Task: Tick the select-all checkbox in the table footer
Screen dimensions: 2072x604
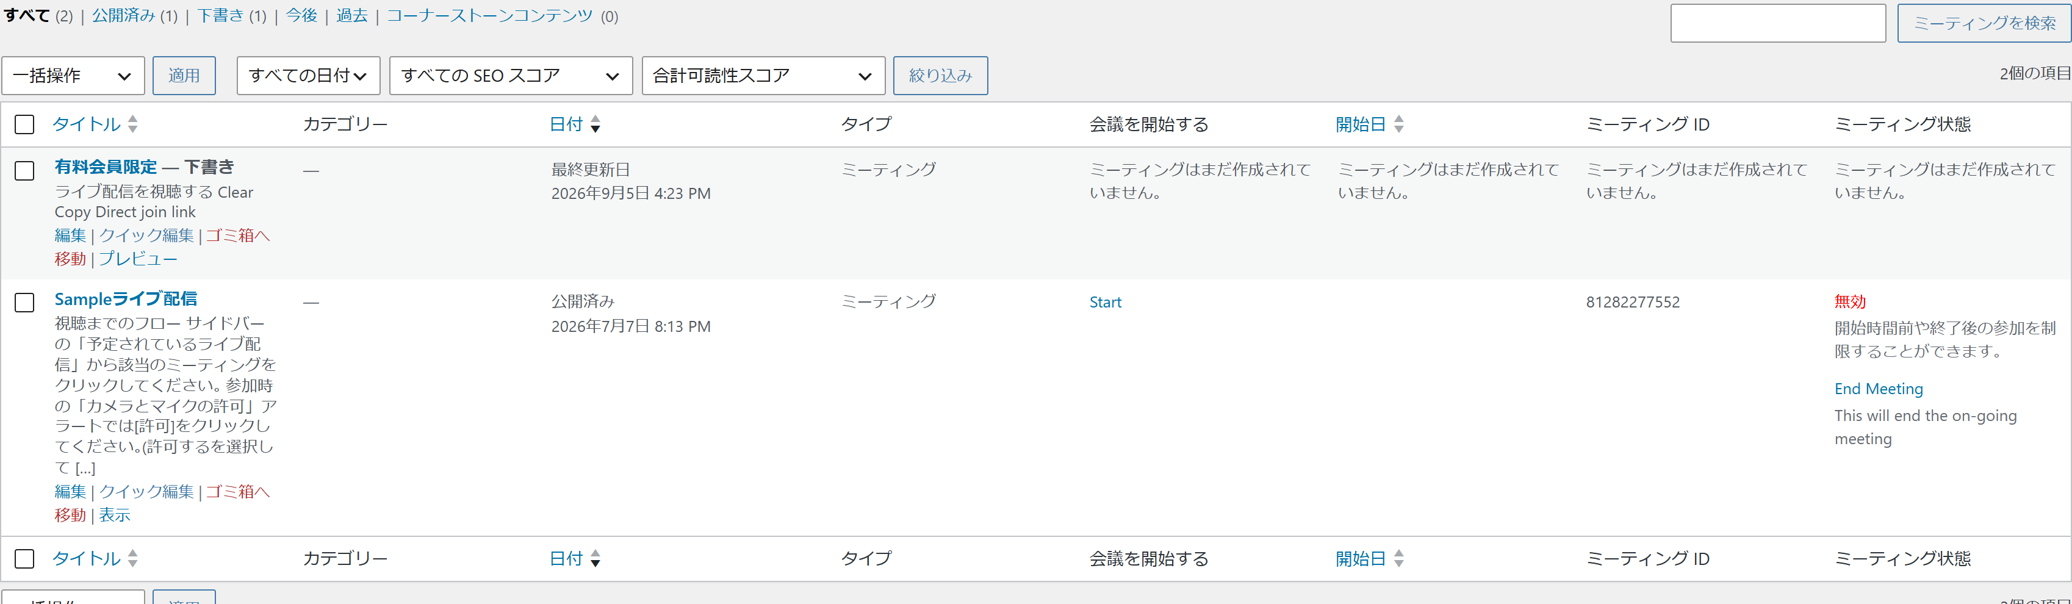Action: coord(25,559)
